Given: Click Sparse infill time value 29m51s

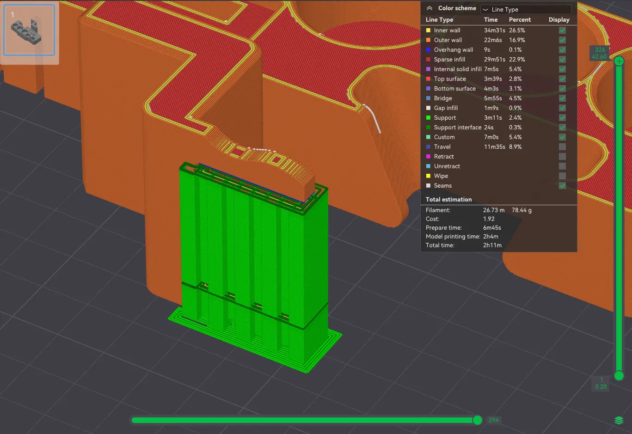Looking at the screenshot, I should click(x=495, y=60).
